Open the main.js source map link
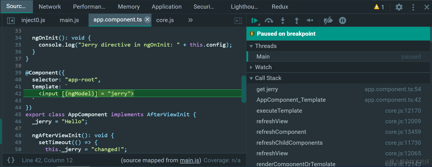432x167 pixels. pos(189,160)
